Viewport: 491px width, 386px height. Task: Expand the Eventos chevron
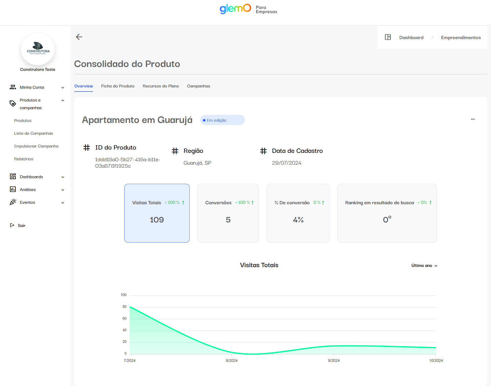point(63,203)
